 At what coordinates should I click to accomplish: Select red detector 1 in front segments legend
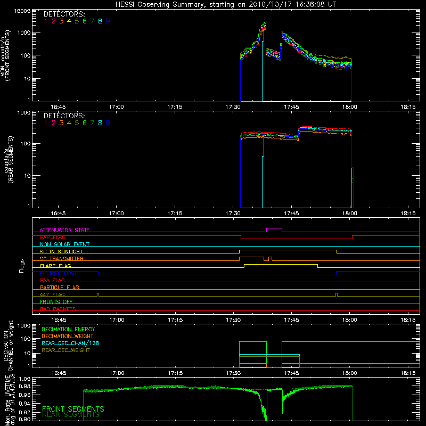point(46,21)
